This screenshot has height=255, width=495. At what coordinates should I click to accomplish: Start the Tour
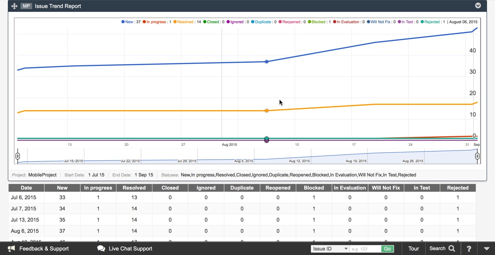(x=414, y=249)
